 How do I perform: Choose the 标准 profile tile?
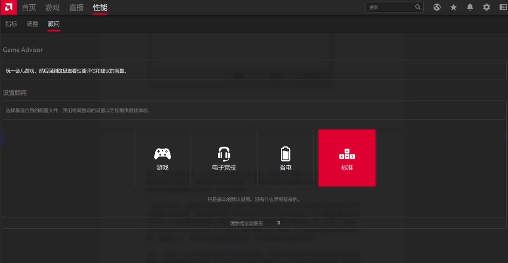(x=347, y=158)
